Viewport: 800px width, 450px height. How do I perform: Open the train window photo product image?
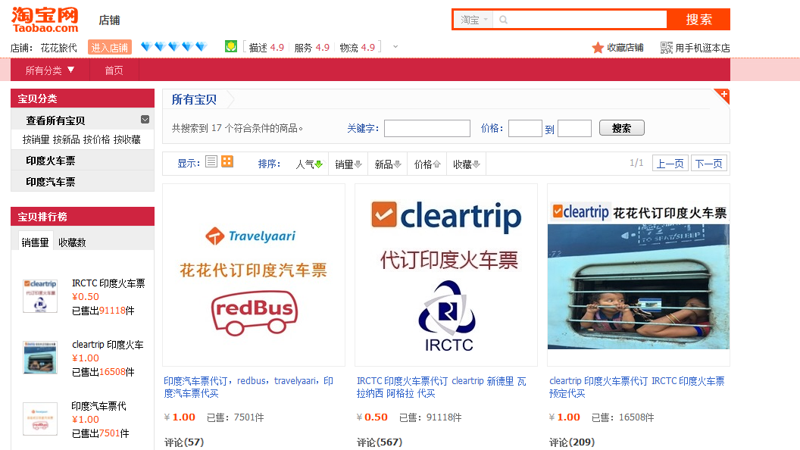pos(639,275)
